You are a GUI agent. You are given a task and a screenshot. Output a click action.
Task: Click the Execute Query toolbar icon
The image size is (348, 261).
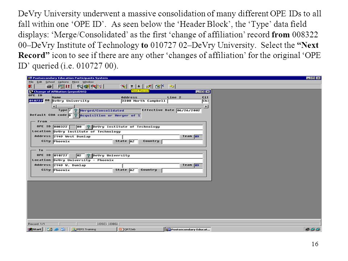[87, 86]
